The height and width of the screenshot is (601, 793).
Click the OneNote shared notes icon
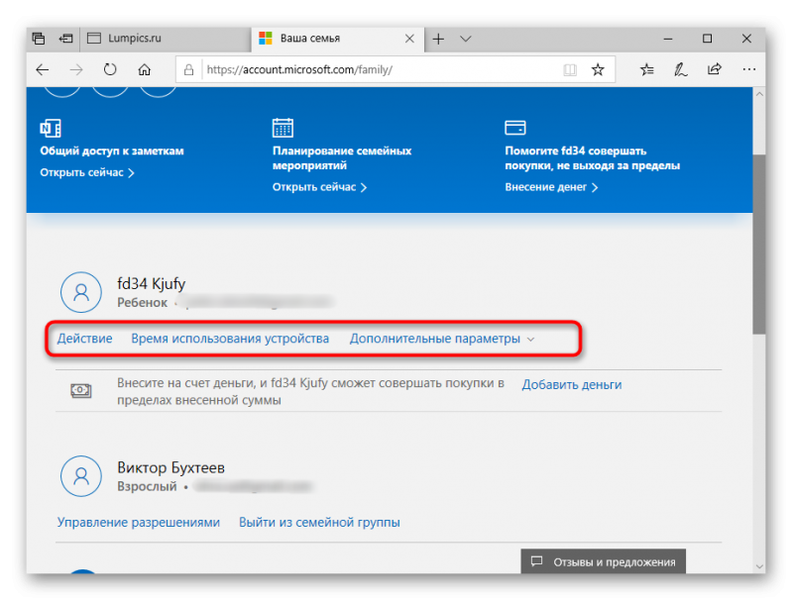(51, 128)
